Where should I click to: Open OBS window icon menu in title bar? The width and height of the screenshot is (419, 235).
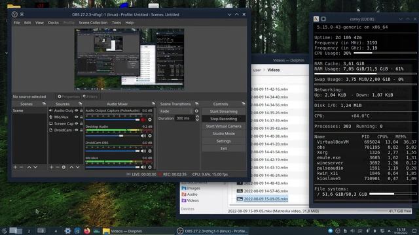14,14
